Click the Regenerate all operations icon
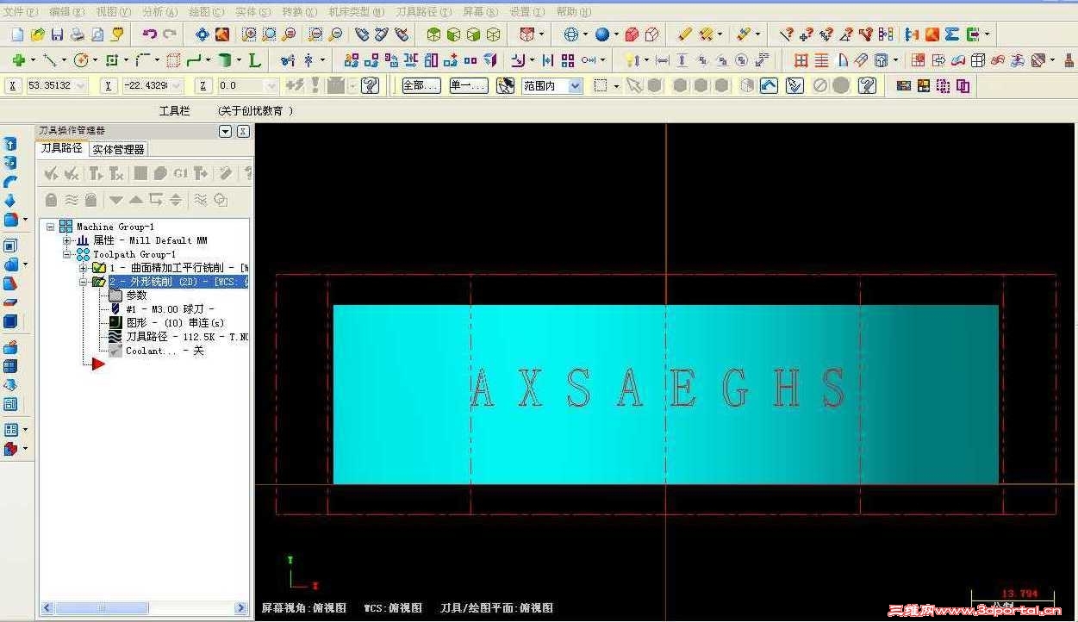Image resolution: width=1078 pixels, height=622 pixels. click(x=97, y=174)
